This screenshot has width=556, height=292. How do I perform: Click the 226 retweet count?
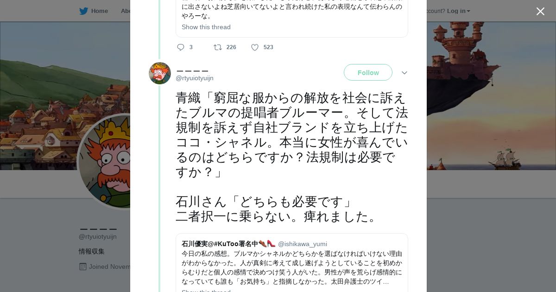[x=231, y=47]
